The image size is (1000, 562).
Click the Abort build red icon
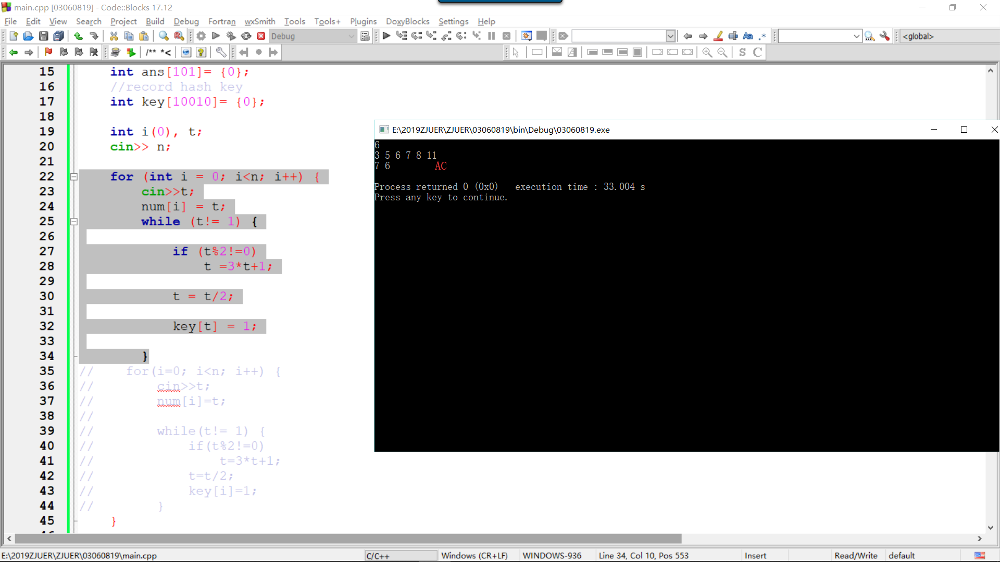261,36
